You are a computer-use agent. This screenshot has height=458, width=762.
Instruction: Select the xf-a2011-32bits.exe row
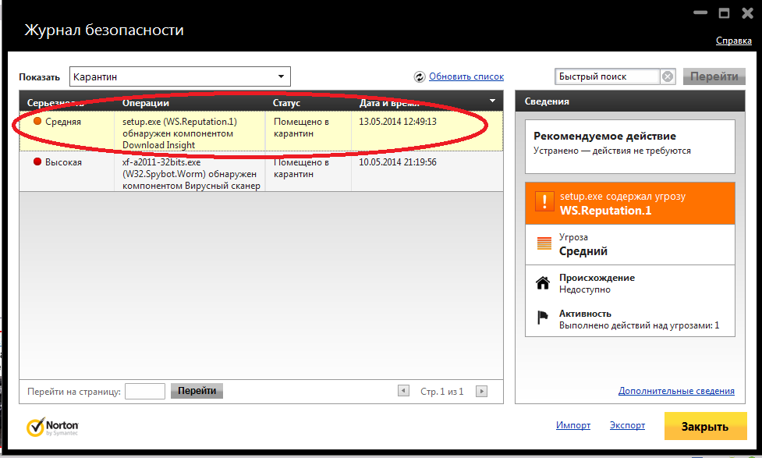(x=261, y=172)
